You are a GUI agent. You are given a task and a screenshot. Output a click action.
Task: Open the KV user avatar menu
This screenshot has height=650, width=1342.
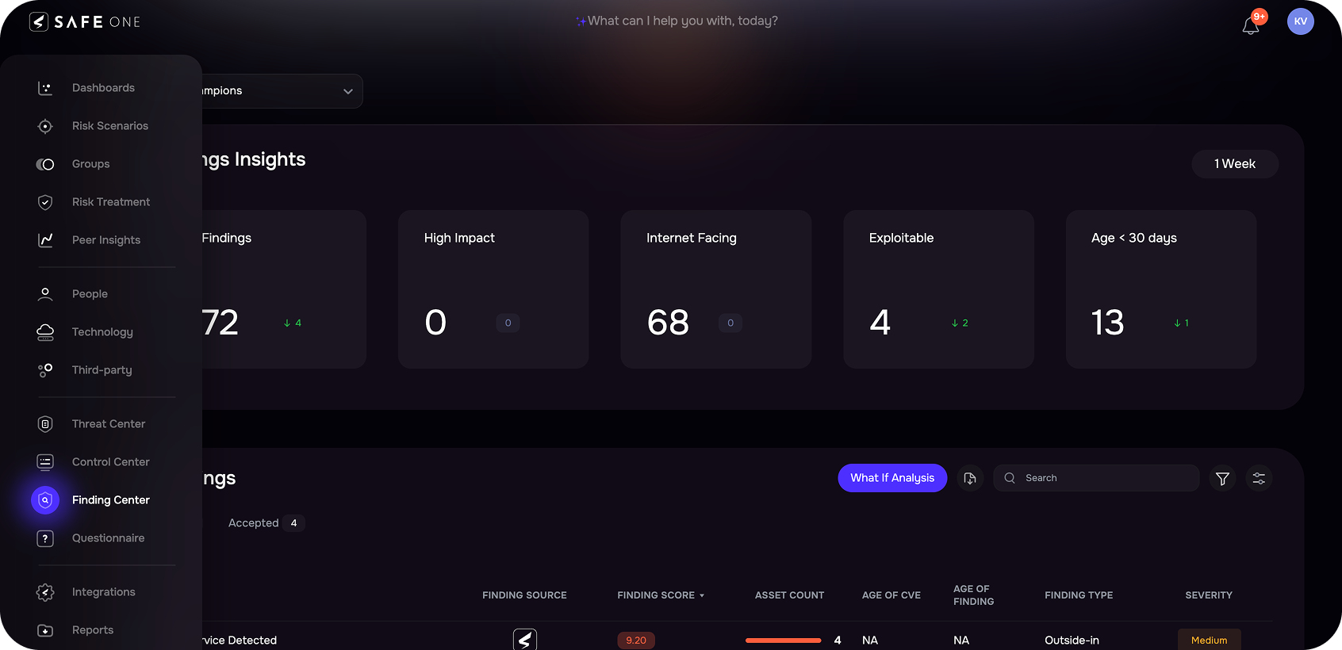(1300, 21)
